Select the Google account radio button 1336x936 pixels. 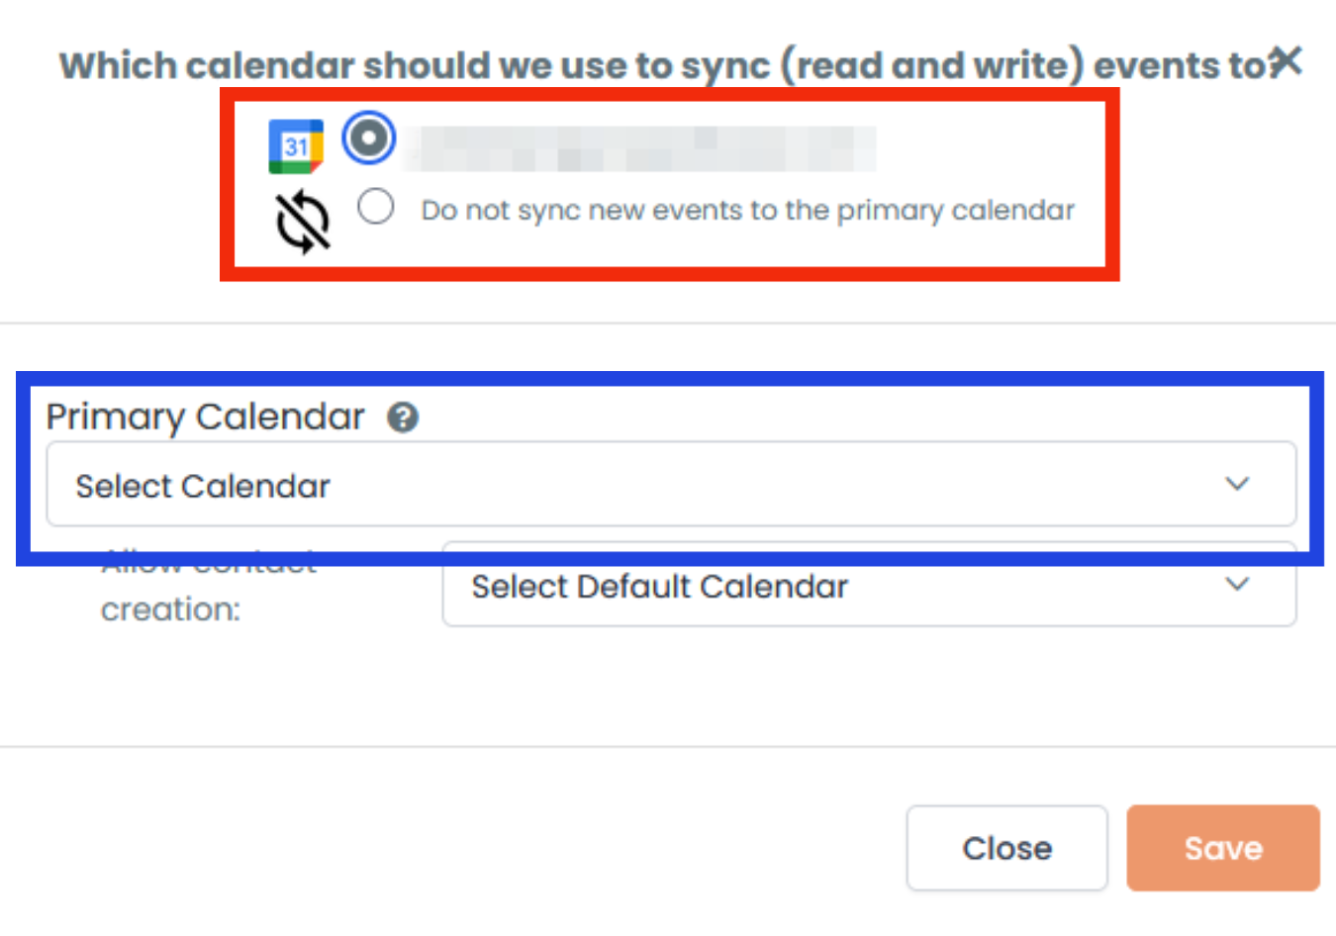(x=369, y=139)
